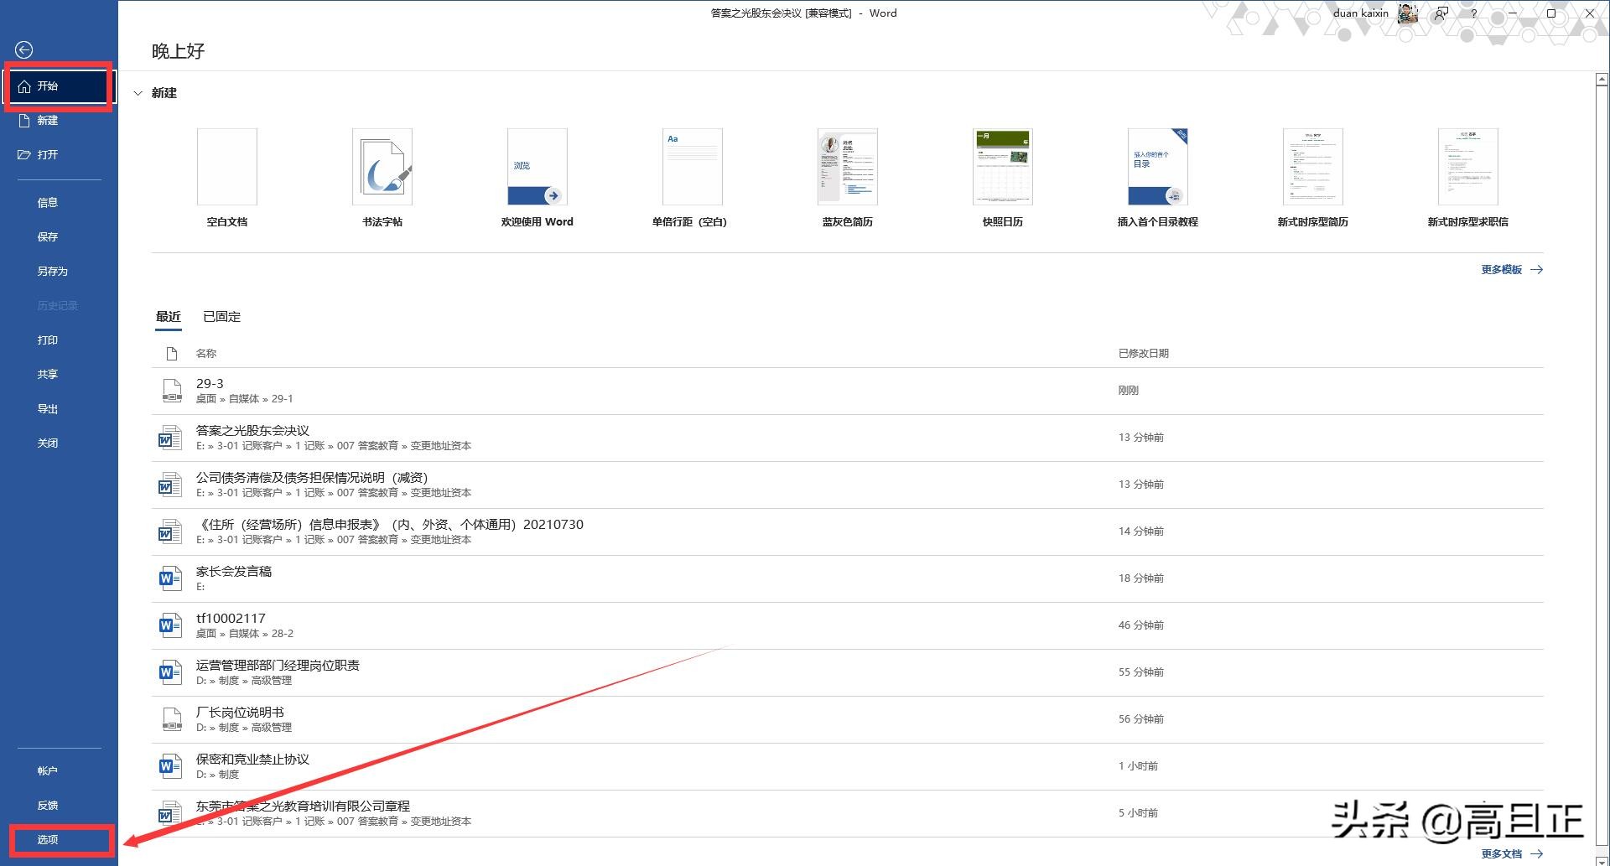Follow the 更多模板 link

[1512, 270]
